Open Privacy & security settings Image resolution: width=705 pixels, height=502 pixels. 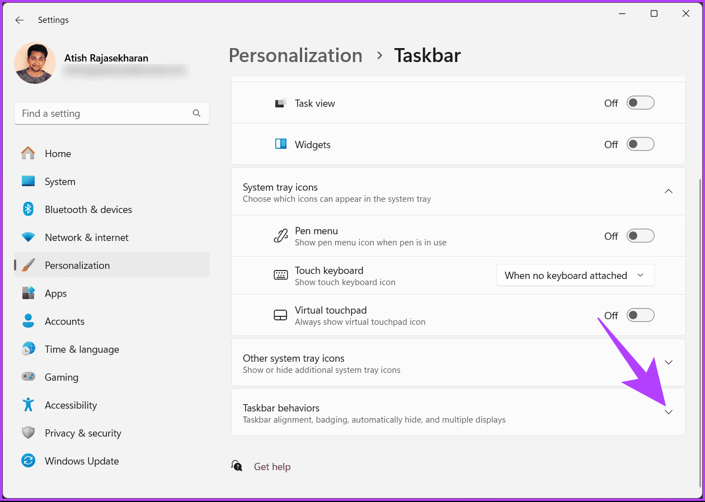tap(112, 433)
